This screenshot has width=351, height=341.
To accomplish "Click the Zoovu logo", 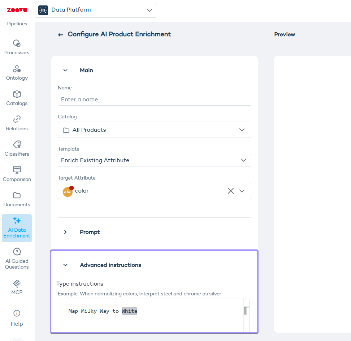I will pyautogui.click(x=17, y=10).
